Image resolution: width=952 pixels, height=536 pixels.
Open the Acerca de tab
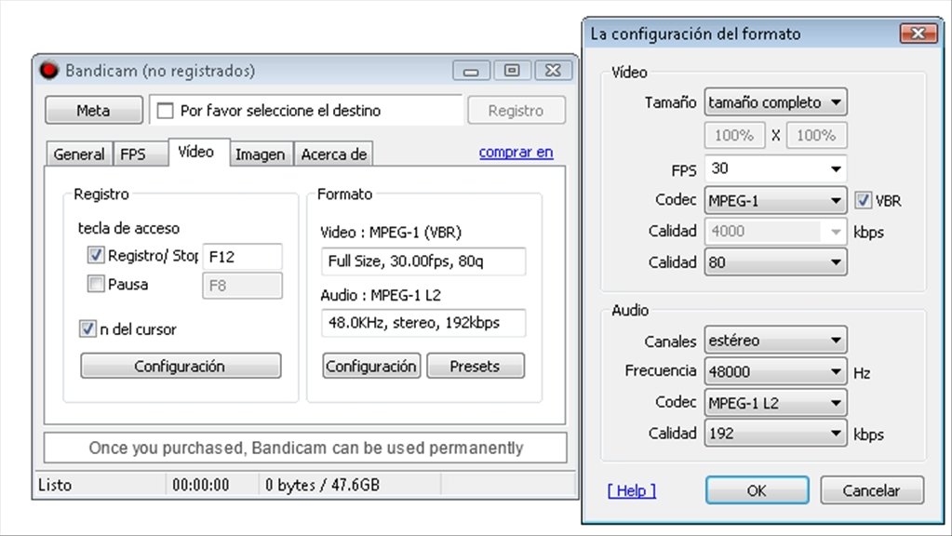(333, 154)
